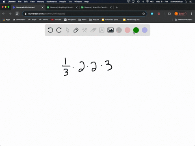
Task: Open the Tab menu
Action: (x=70, y=2)
